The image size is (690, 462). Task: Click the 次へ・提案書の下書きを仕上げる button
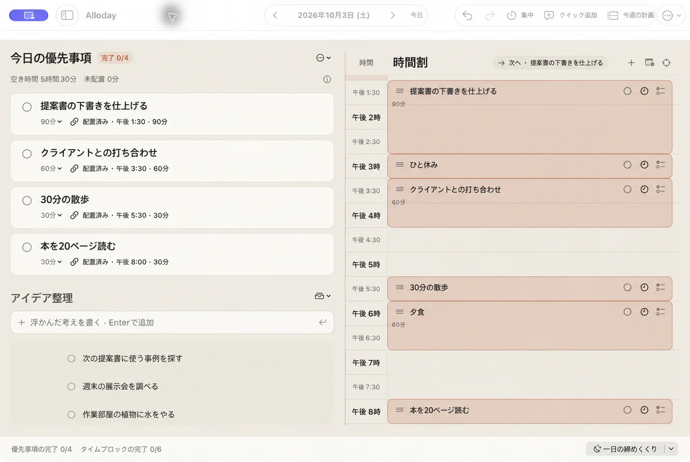[x=550, y=63]
